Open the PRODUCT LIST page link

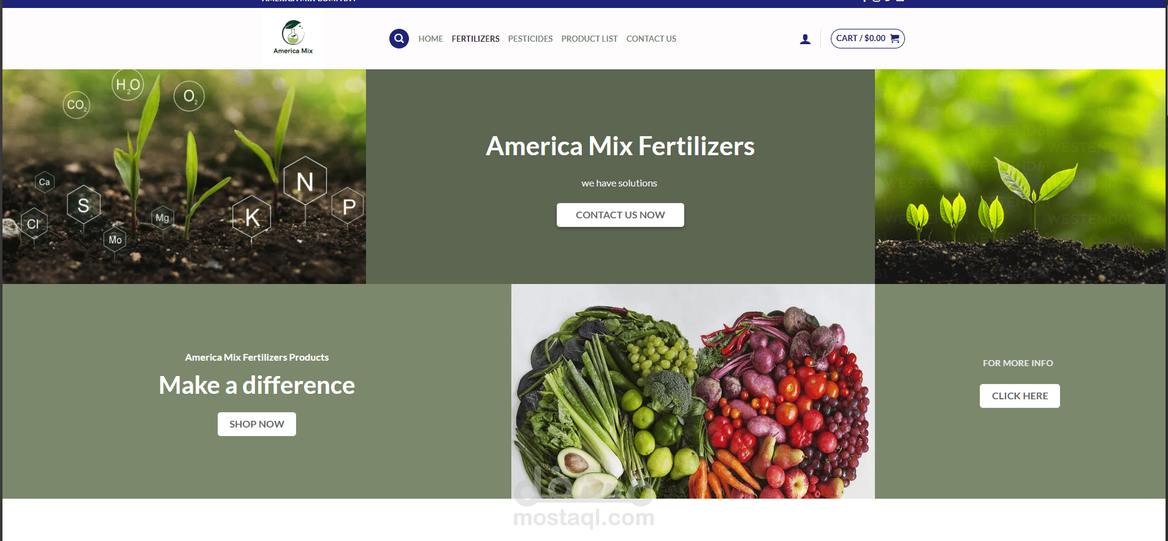[589, 39]
